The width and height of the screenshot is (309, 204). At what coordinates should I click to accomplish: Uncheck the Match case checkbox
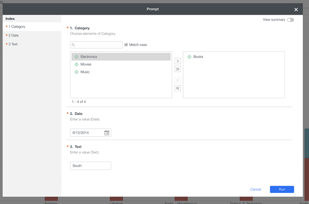126,45
